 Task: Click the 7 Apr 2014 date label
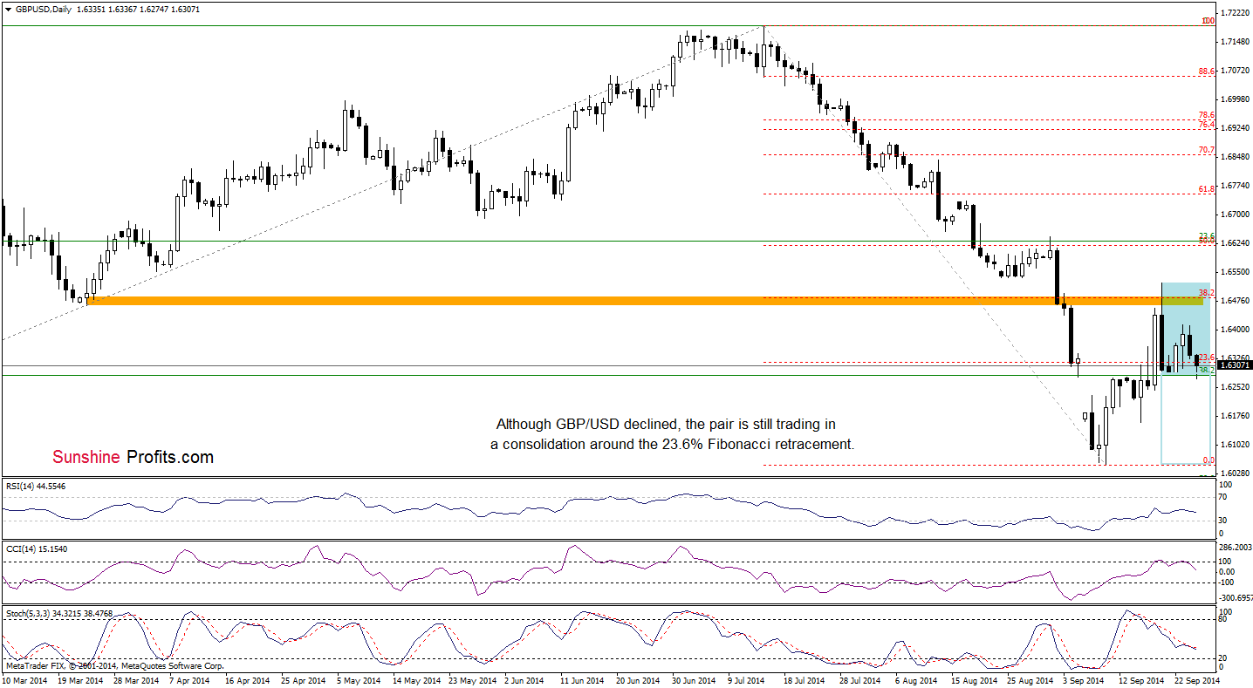point(190,678)
